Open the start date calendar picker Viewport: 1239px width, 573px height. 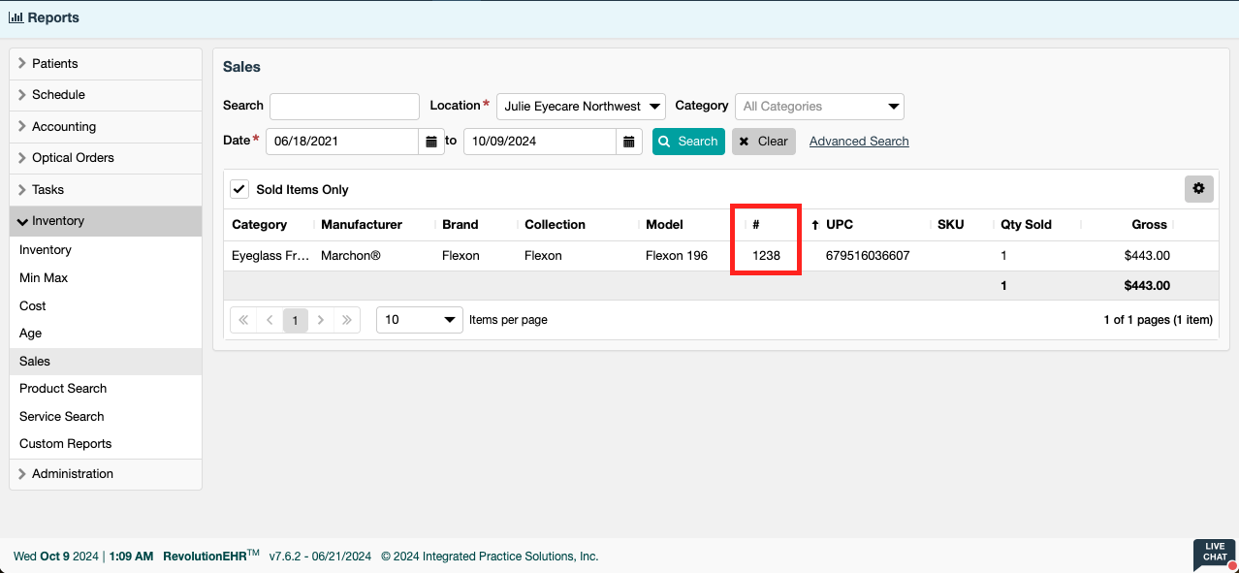pyautogui.click(x=431, y=142)
